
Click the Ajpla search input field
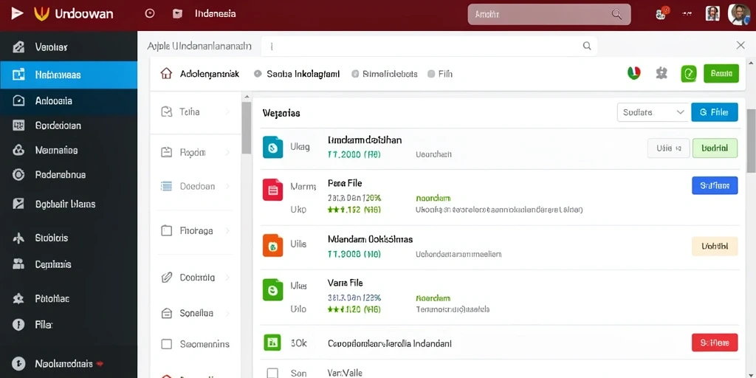(x=429, y=47)
